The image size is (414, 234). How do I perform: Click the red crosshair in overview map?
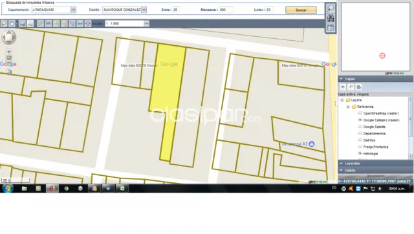point(382,56)
